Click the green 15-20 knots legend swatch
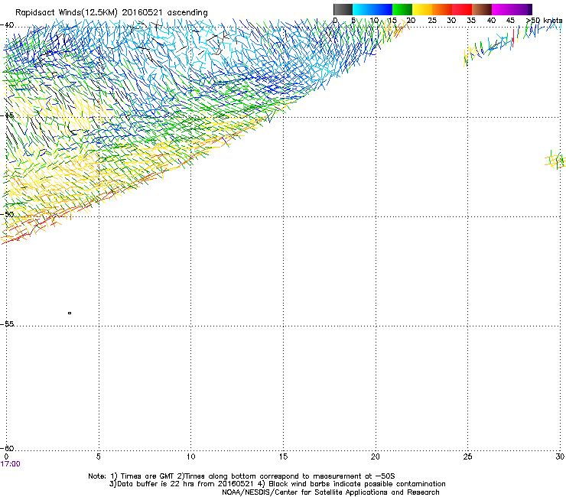Viewport: 566px width, 497px height. (x=402, y=9)
